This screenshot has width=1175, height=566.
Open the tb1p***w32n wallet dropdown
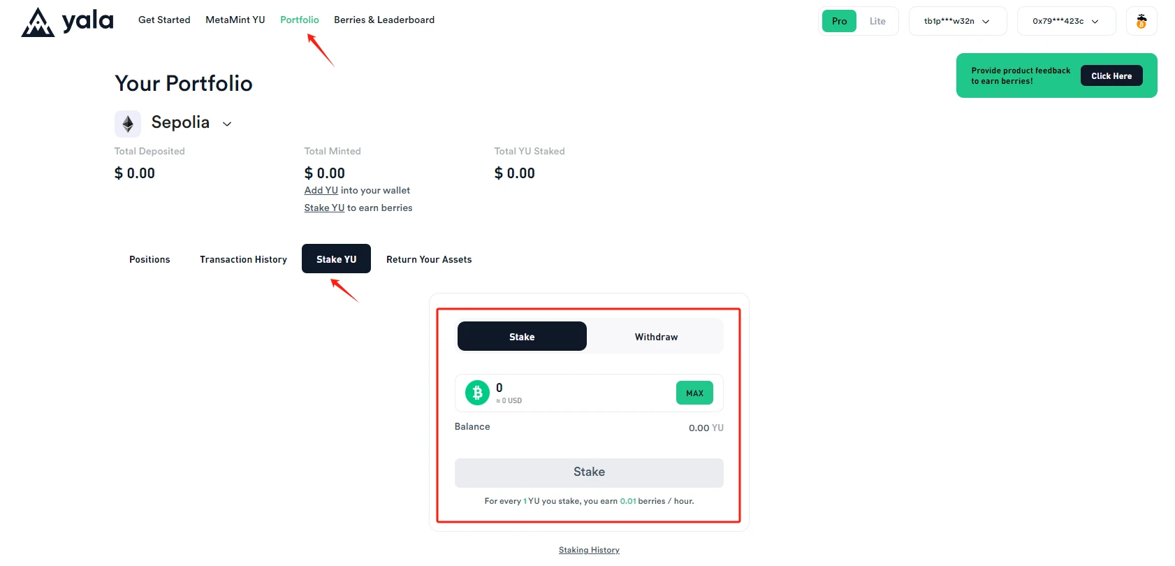click(957, 21)
